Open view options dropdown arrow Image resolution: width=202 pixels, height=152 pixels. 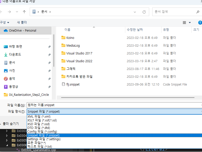(190, 23)
